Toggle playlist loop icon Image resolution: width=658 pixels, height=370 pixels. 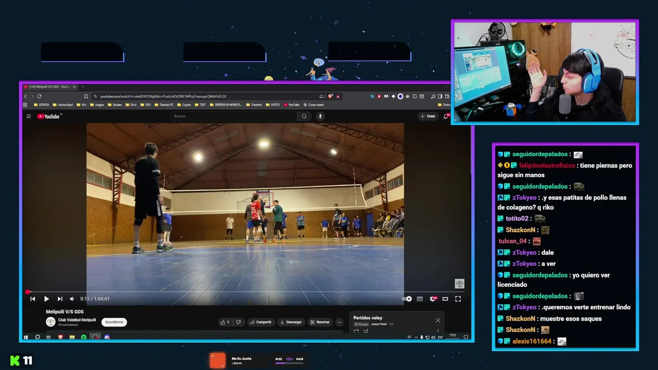pyautogui.click(x=356, y=331)
